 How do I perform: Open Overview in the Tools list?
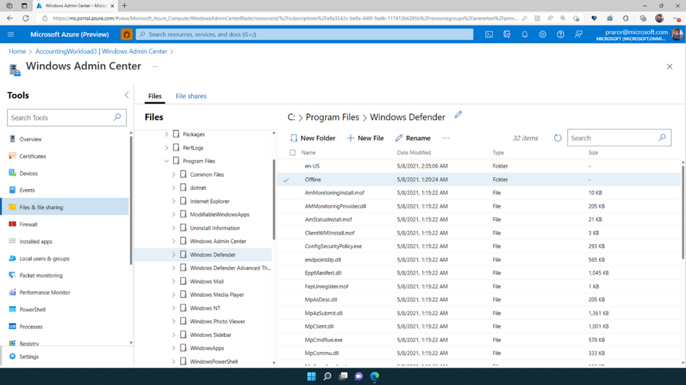click(x=30, y=139)
